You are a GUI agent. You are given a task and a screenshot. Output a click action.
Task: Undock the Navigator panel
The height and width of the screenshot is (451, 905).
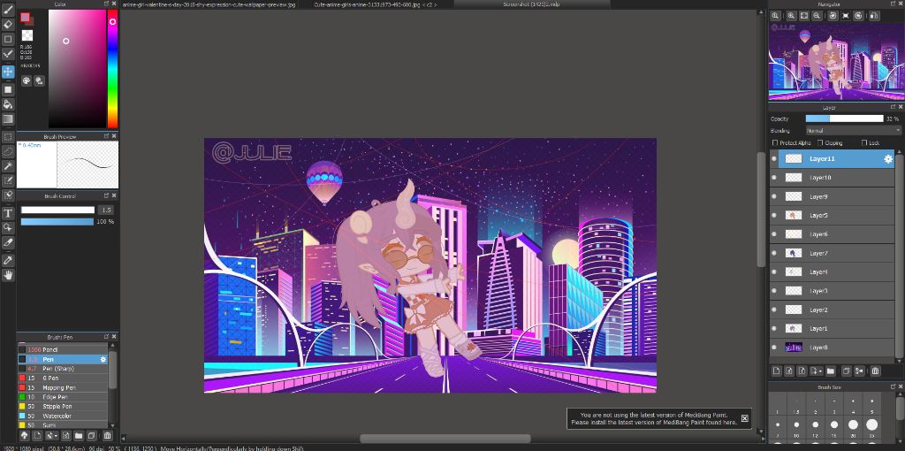pos(893,4)
